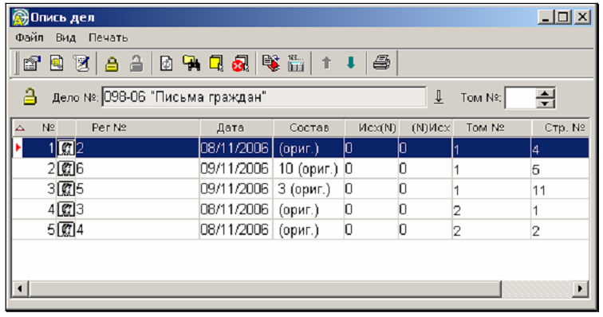This screenshot has width=603, height=317.
Task: Open the properties toolbar icon
Action: pyautogui.click(x=32, y=64)
